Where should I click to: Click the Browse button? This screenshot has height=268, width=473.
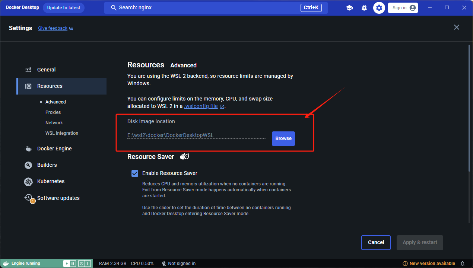pos(283,138)
